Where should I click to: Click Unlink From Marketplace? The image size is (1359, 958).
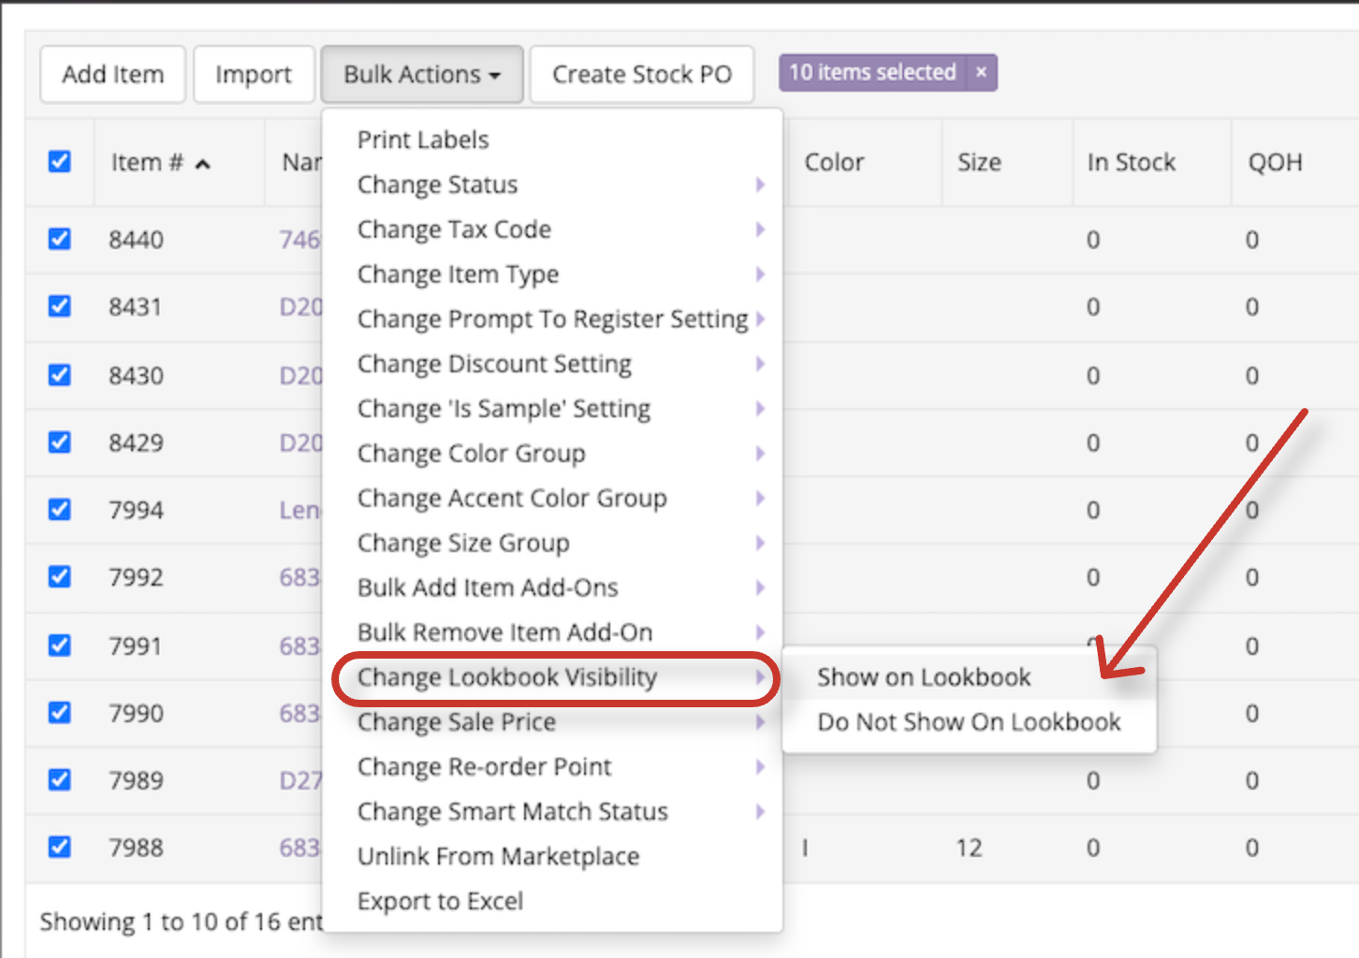pyautogui.click(x=498, y=855)
